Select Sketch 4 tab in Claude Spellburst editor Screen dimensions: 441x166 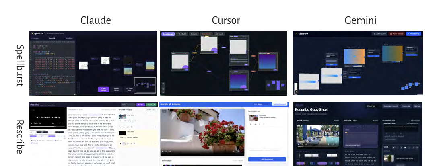[52, 38]
